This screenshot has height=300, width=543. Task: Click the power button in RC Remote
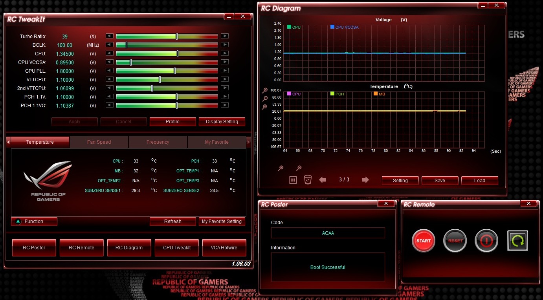pos(486,241)
